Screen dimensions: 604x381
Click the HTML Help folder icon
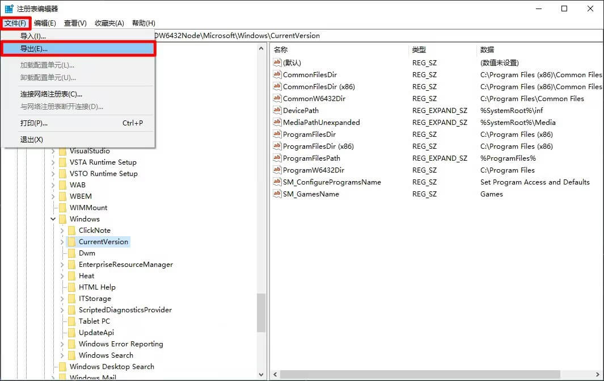(71, 287)
